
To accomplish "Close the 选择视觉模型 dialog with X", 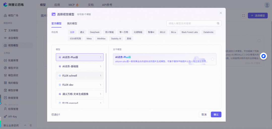I will coord(221,13).
